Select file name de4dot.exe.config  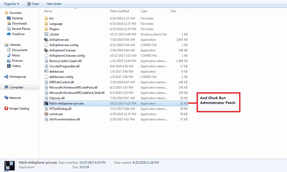tap(61, 77)
